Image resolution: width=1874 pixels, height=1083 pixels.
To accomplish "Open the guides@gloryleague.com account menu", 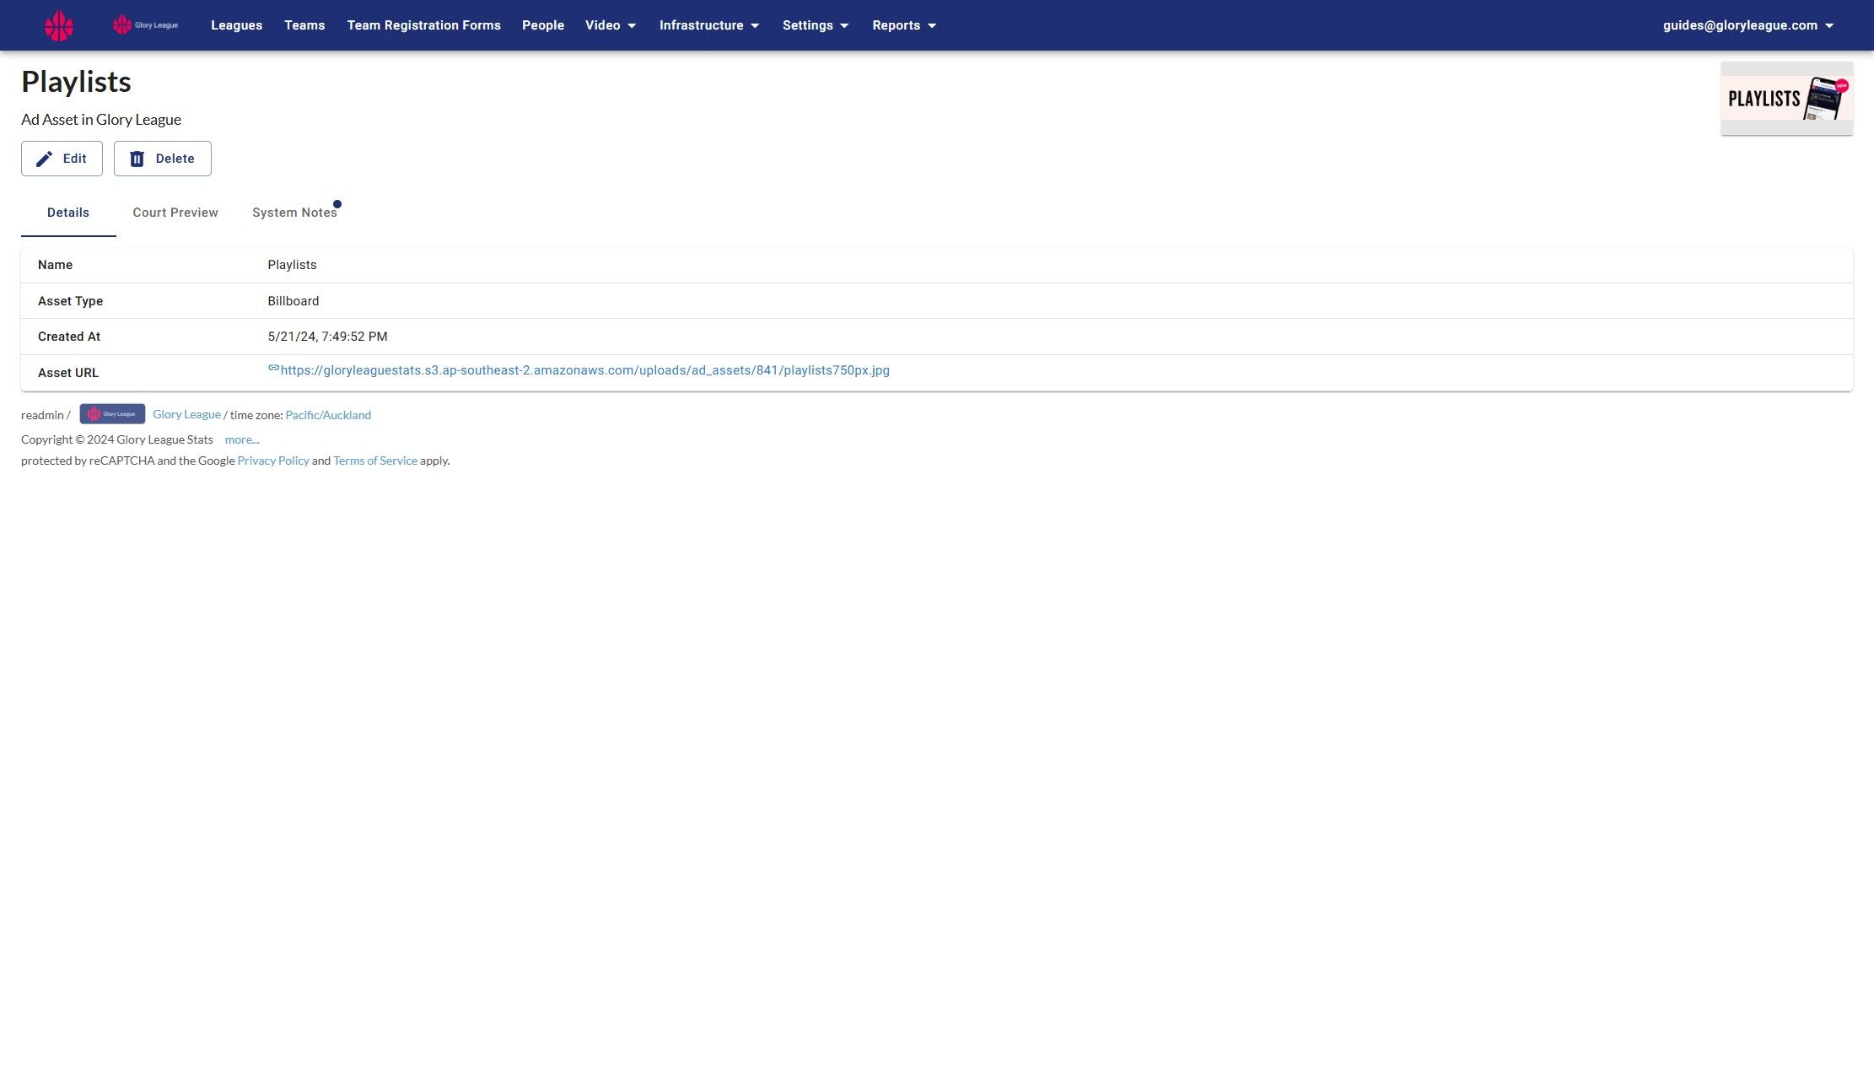I will (x=1747, y=25).
